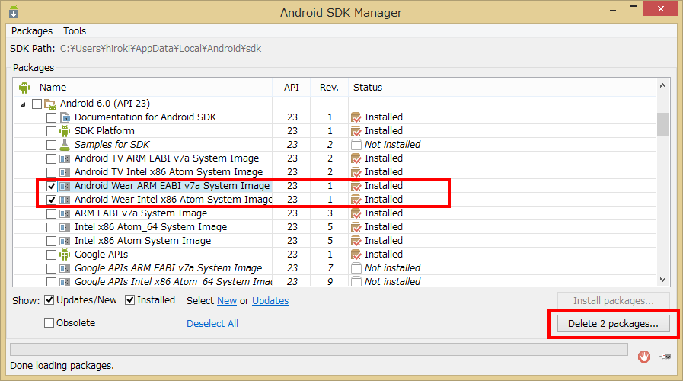
Task: Click Intel x86 Atom System Image icon
Action: [x=65, y=241]
